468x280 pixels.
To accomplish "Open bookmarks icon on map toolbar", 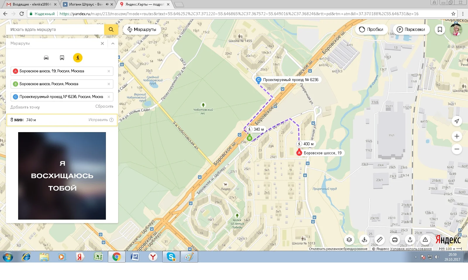I will point(440,29).
